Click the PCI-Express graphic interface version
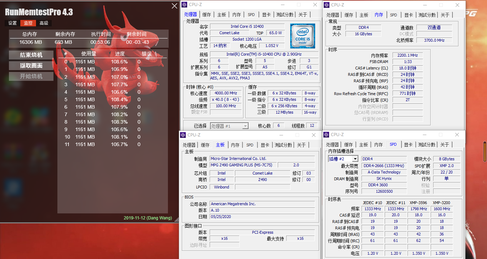 [x=262, y=232]
